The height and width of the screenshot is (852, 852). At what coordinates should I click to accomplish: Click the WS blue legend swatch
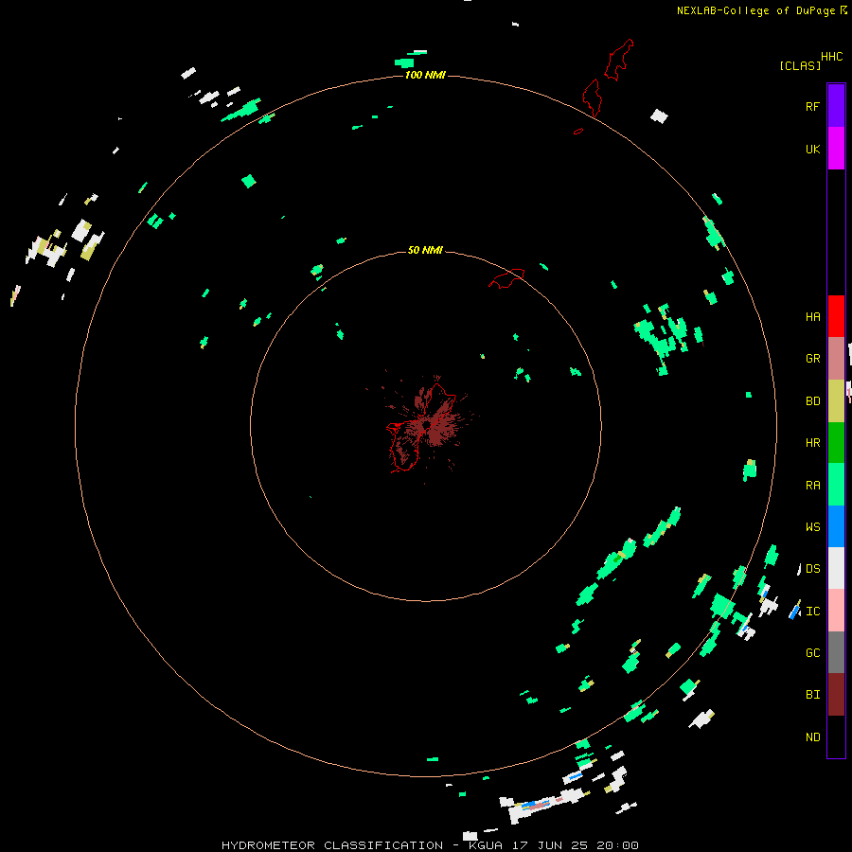[836, 526]
